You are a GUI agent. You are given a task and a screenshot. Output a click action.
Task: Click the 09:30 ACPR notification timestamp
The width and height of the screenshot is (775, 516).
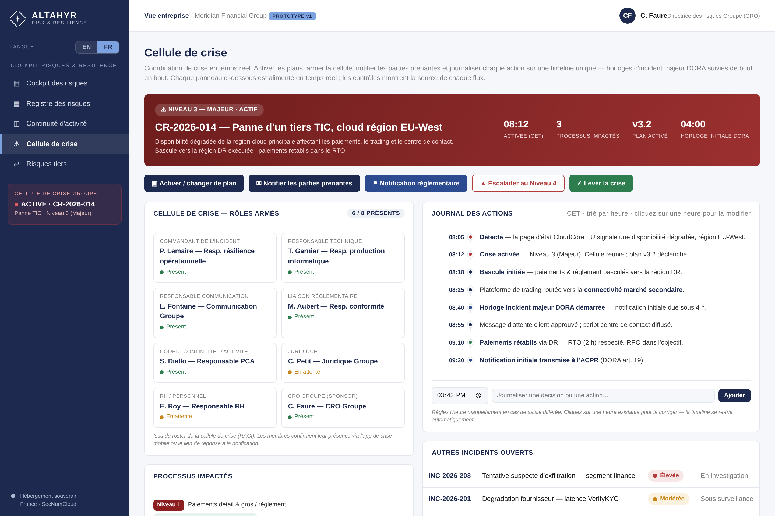pos(456,360)
